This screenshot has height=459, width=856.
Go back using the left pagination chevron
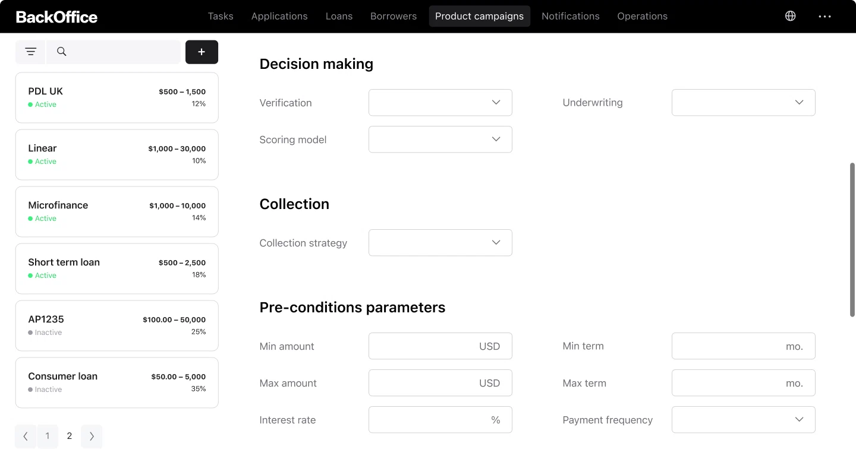coord(25,436)
